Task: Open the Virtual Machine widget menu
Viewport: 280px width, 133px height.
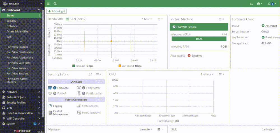Action: click(221, 19)
